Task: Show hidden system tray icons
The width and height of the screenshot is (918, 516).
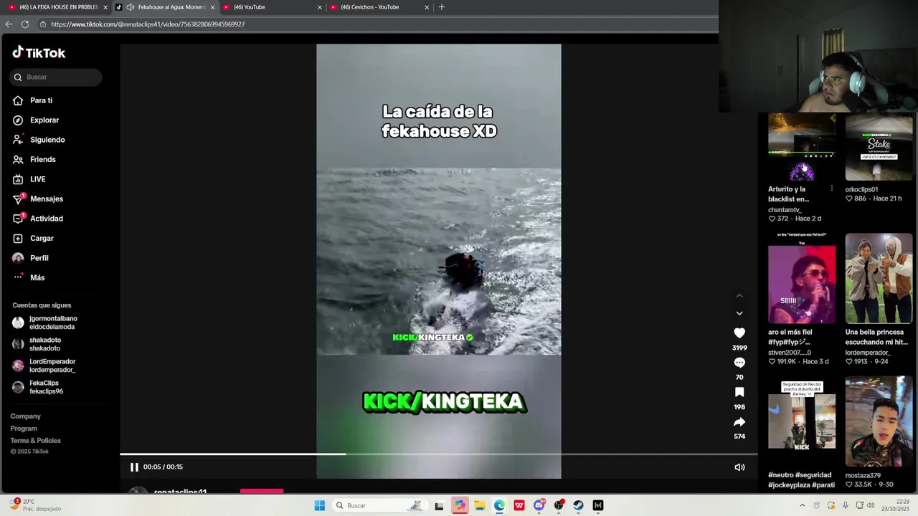Action: tap(803, 506)
